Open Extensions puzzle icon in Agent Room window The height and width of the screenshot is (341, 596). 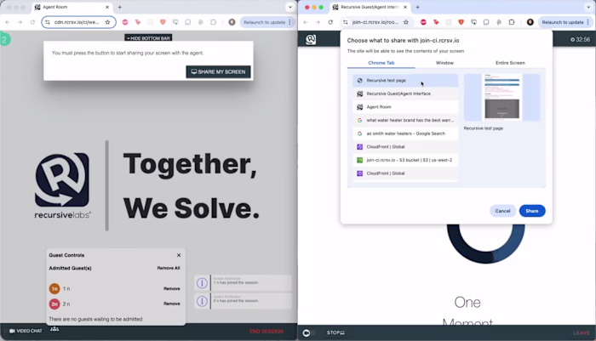(x=213, y=22)
